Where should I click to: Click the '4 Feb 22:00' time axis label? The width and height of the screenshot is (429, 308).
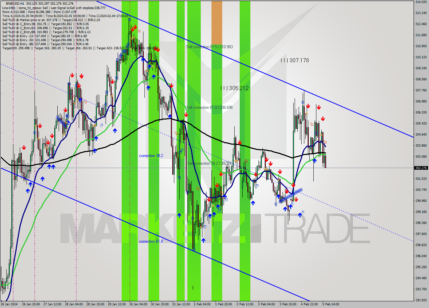click(x=309, y=304)
